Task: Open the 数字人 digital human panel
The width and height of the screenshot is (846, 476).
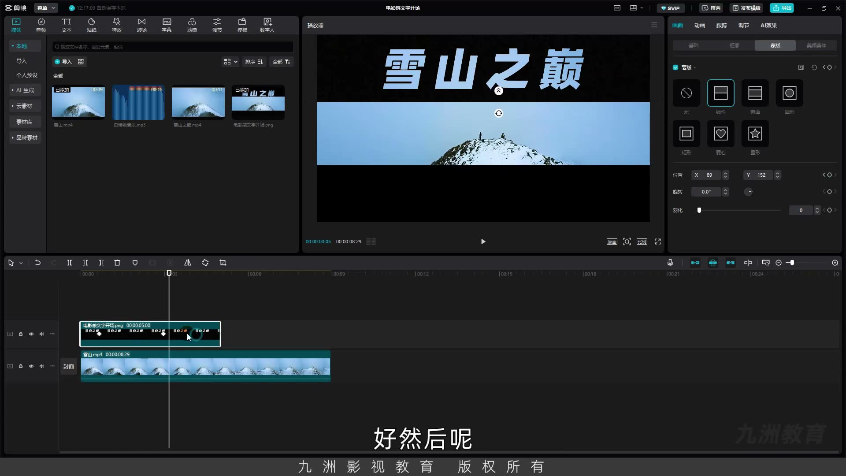Action: [x=267, y=25]
